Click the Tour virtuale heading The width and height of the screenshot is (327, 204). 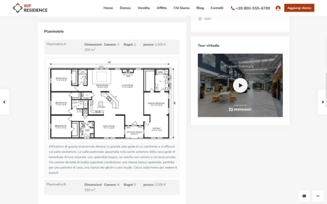tap(208, 45)
